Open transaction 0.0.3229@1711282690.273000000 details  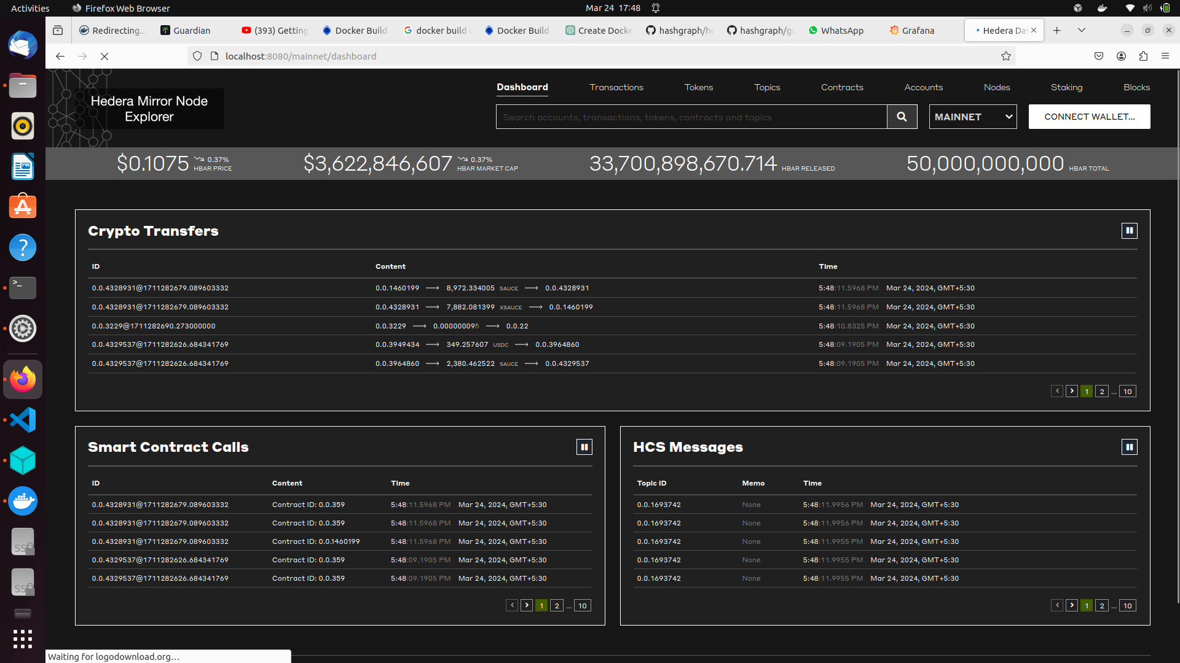(154, 325)
